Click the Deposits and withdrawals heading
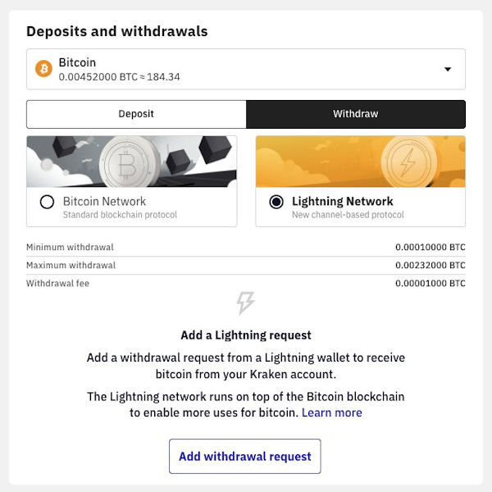This screenshot has height=492, width=492. [x=117, y=32]
